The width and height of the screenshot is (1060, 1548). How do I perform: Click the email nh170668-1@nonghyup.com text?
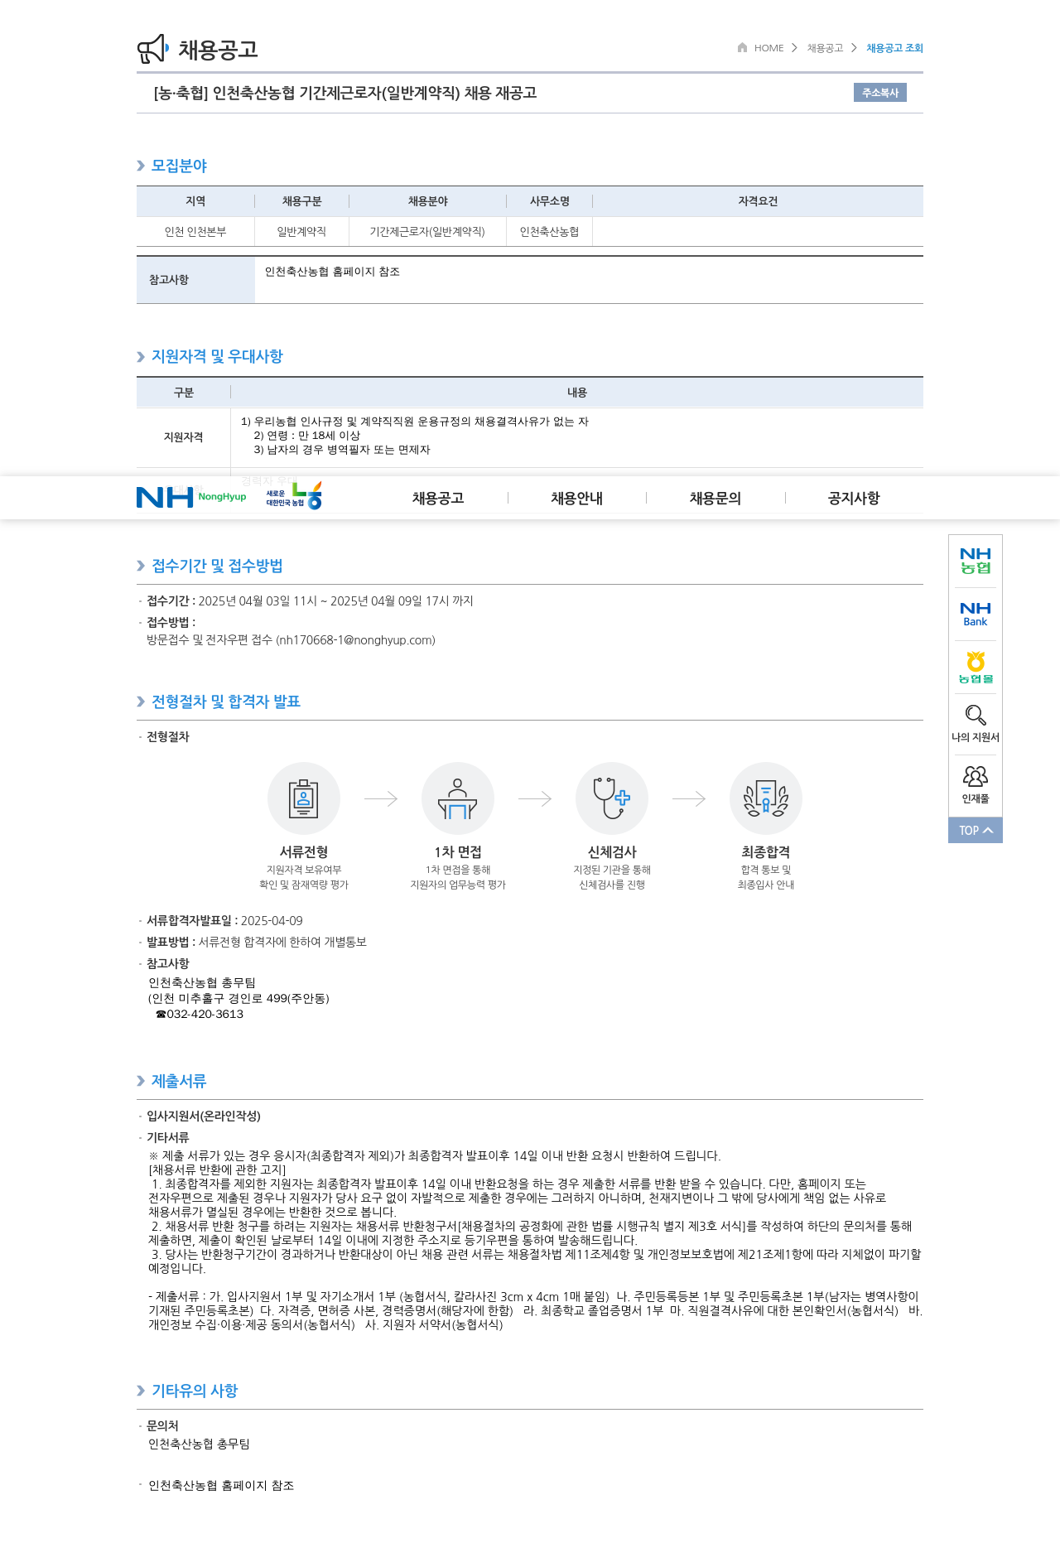(355, 640)
